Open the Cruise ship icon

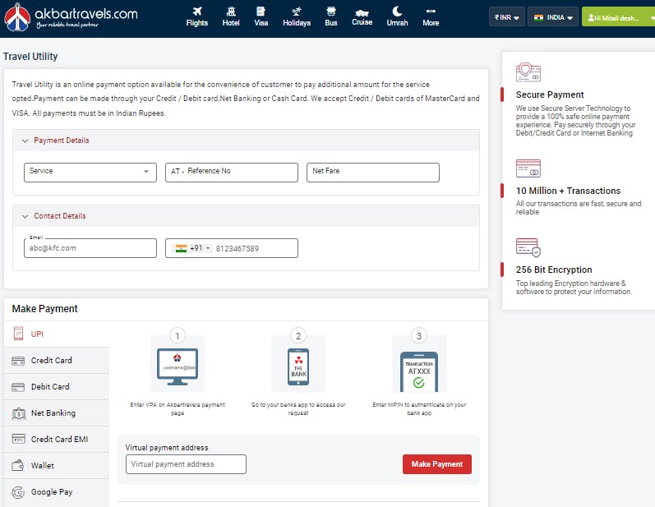362,12
